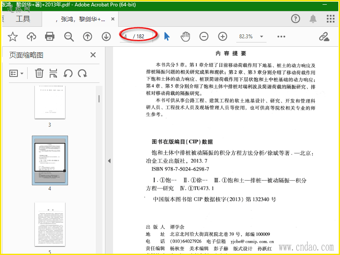340x255 pixels.
Task: Click the 内容提要 heading text
Action: (x=231, y=54)
